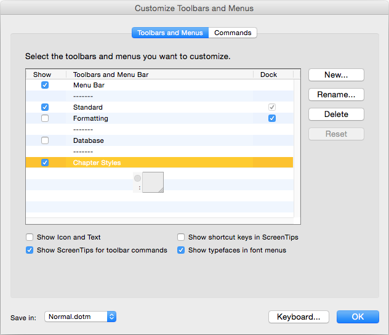
Task: Toggle the Dock checkbox for Standard
Action: click(272, 107)
